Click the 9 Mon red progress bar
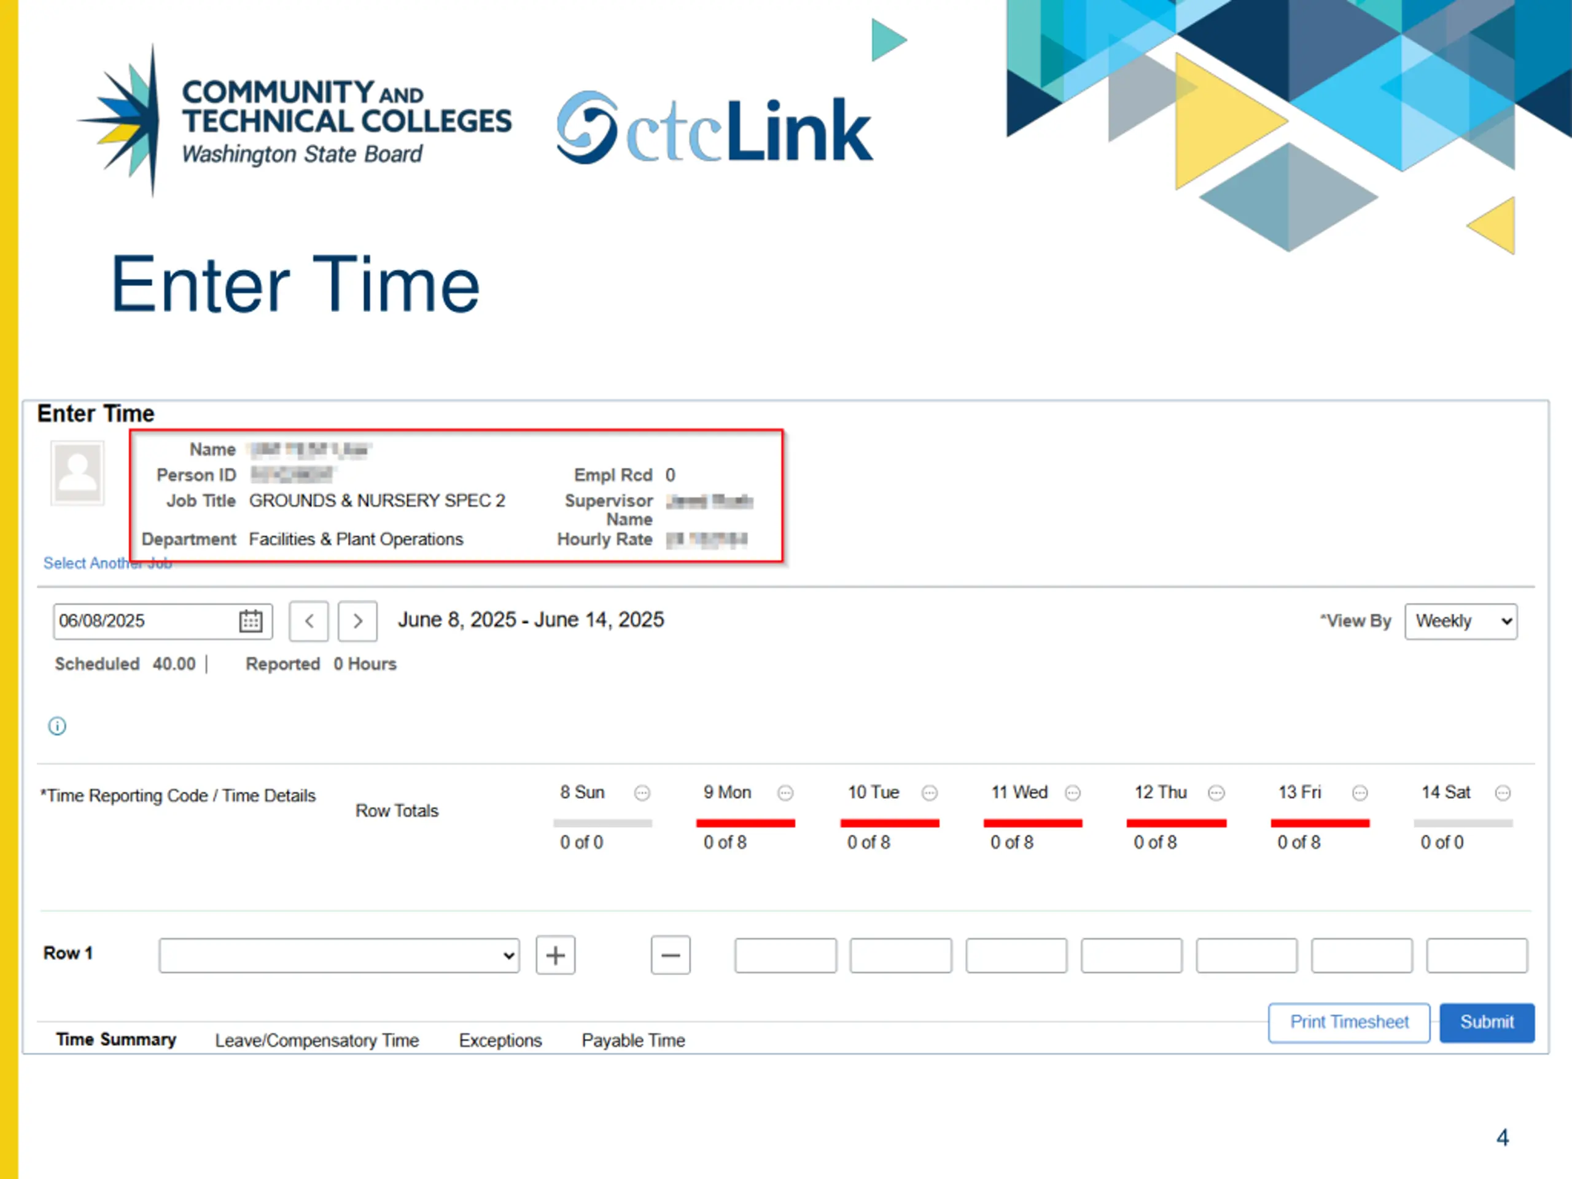 click(745, 823)
